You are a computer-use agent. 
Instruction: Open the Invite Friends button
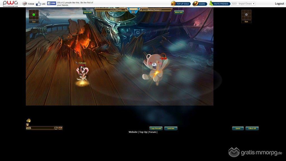220,4
